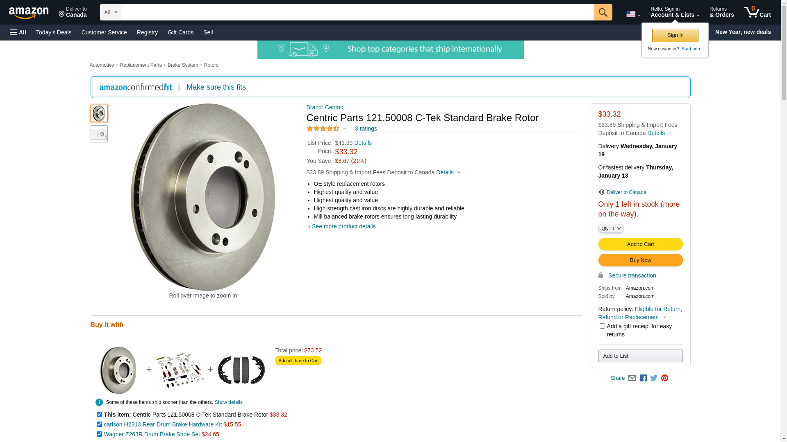Open Today's Deals nav item
Screen dimensions: 787x442
[54, 32]
